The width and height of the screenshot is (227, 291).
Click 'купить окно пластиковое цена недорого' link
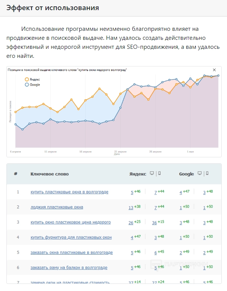point(71,222)
